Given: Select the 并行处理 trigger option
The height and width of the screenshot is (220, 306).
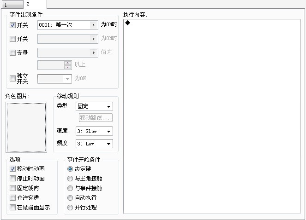Looking at the screenshot, I should 70,208.
